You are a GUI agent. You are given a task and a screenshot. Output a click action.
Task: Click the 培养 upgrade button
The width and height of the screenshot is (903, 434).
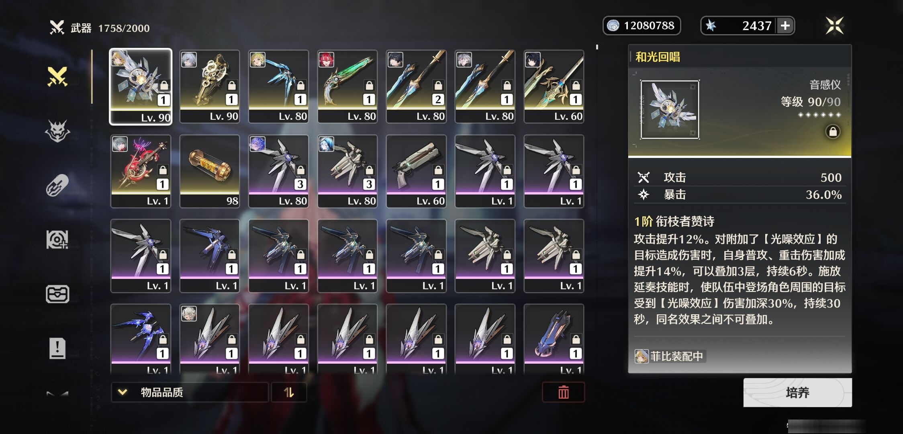[797, 392]
